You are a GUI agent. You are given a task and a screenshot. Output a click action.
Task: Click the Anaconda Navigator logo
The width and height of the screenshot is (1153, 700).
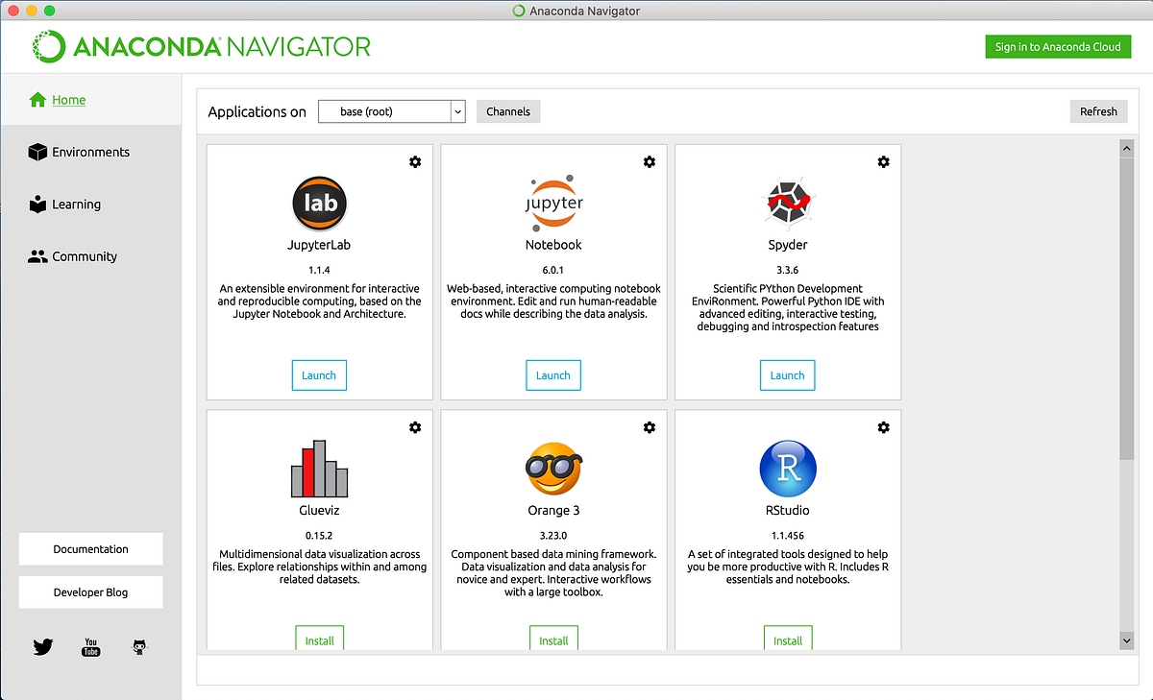coord(201,46)
